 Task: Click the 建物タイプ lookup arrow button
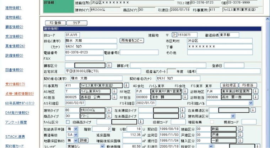coord(109,111)
